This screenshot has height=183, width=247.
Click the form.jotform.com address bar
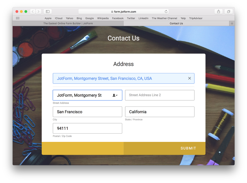pyautogui.click(x=124, y=11)
